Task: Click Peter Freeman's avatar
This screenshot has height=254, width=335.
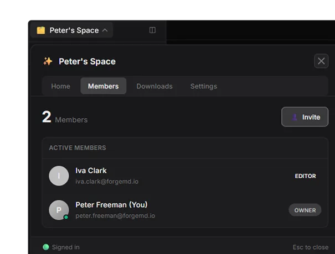Action: pyautogui.click(x=59, y=210)
